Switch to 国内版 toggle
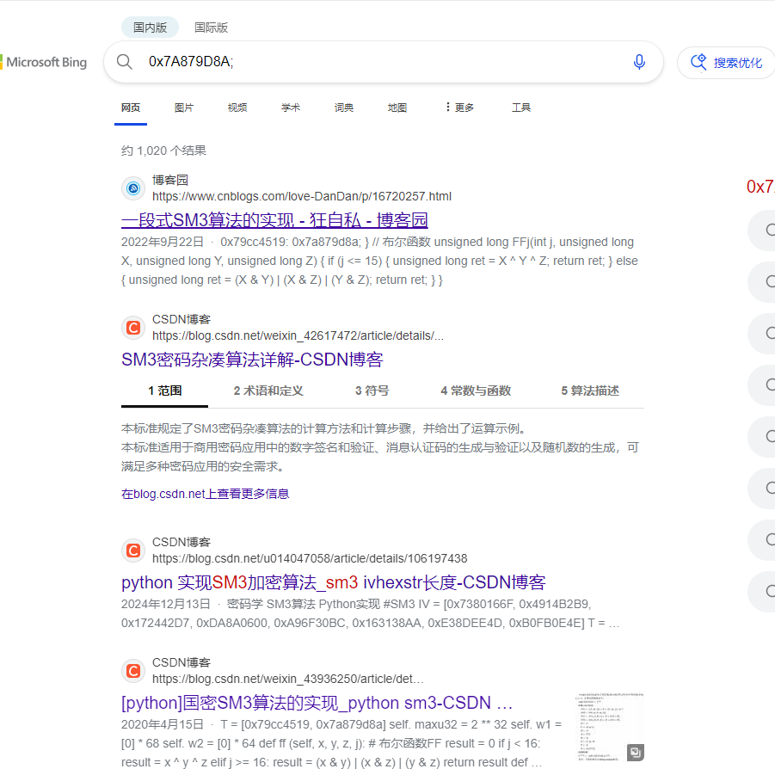 coord(150,28)
